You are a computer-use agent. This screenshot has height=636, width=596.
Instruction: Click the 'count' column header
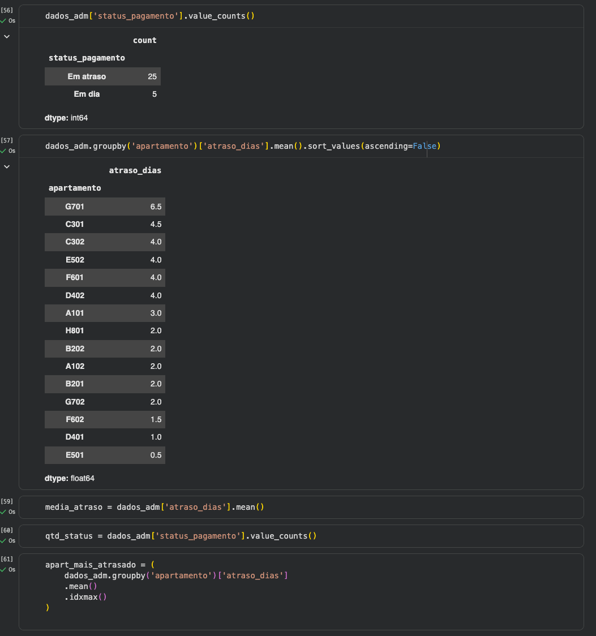click(x=144, y=40)
